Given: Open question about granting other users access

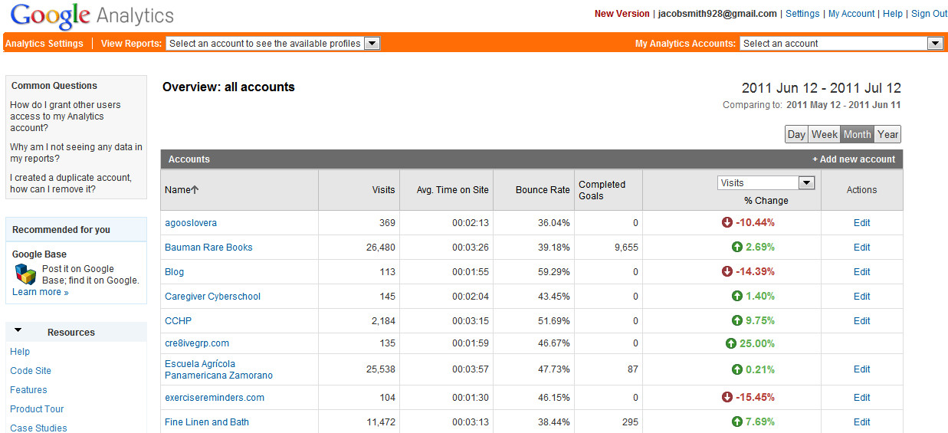Looking at the screenshot, I should pyautogui.click(x=65, y=116).
